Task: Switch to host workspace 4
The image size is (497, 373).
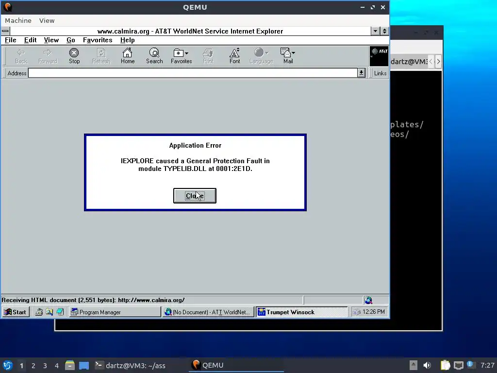Action: tap(57, 366)
